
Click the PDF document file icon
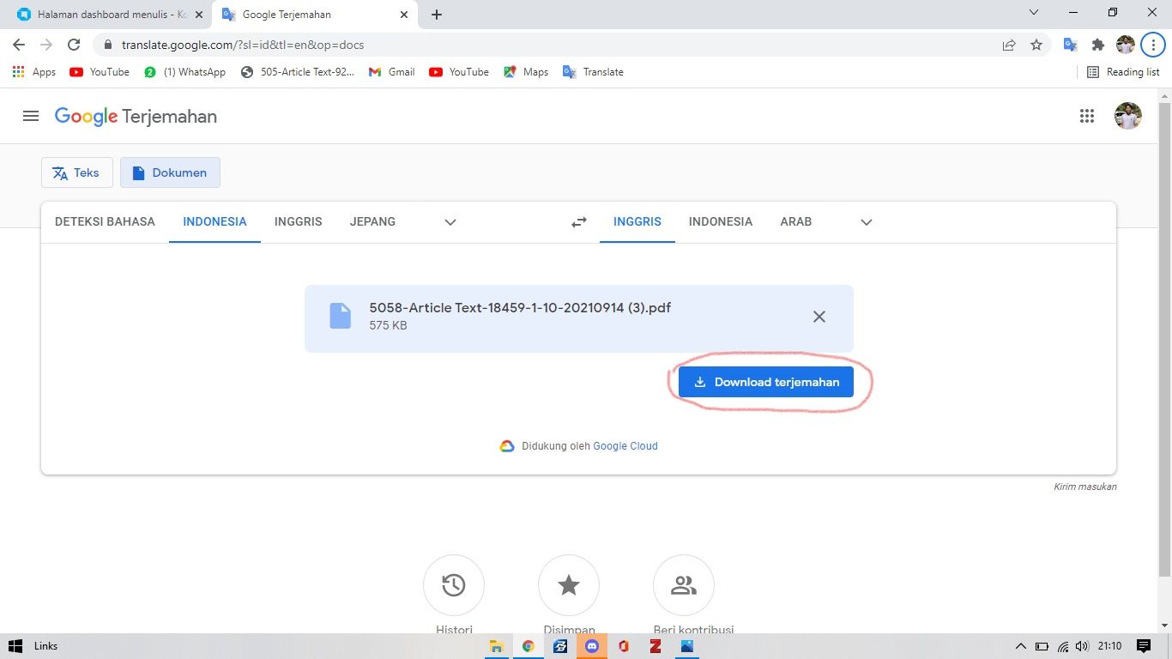[341, 316]
